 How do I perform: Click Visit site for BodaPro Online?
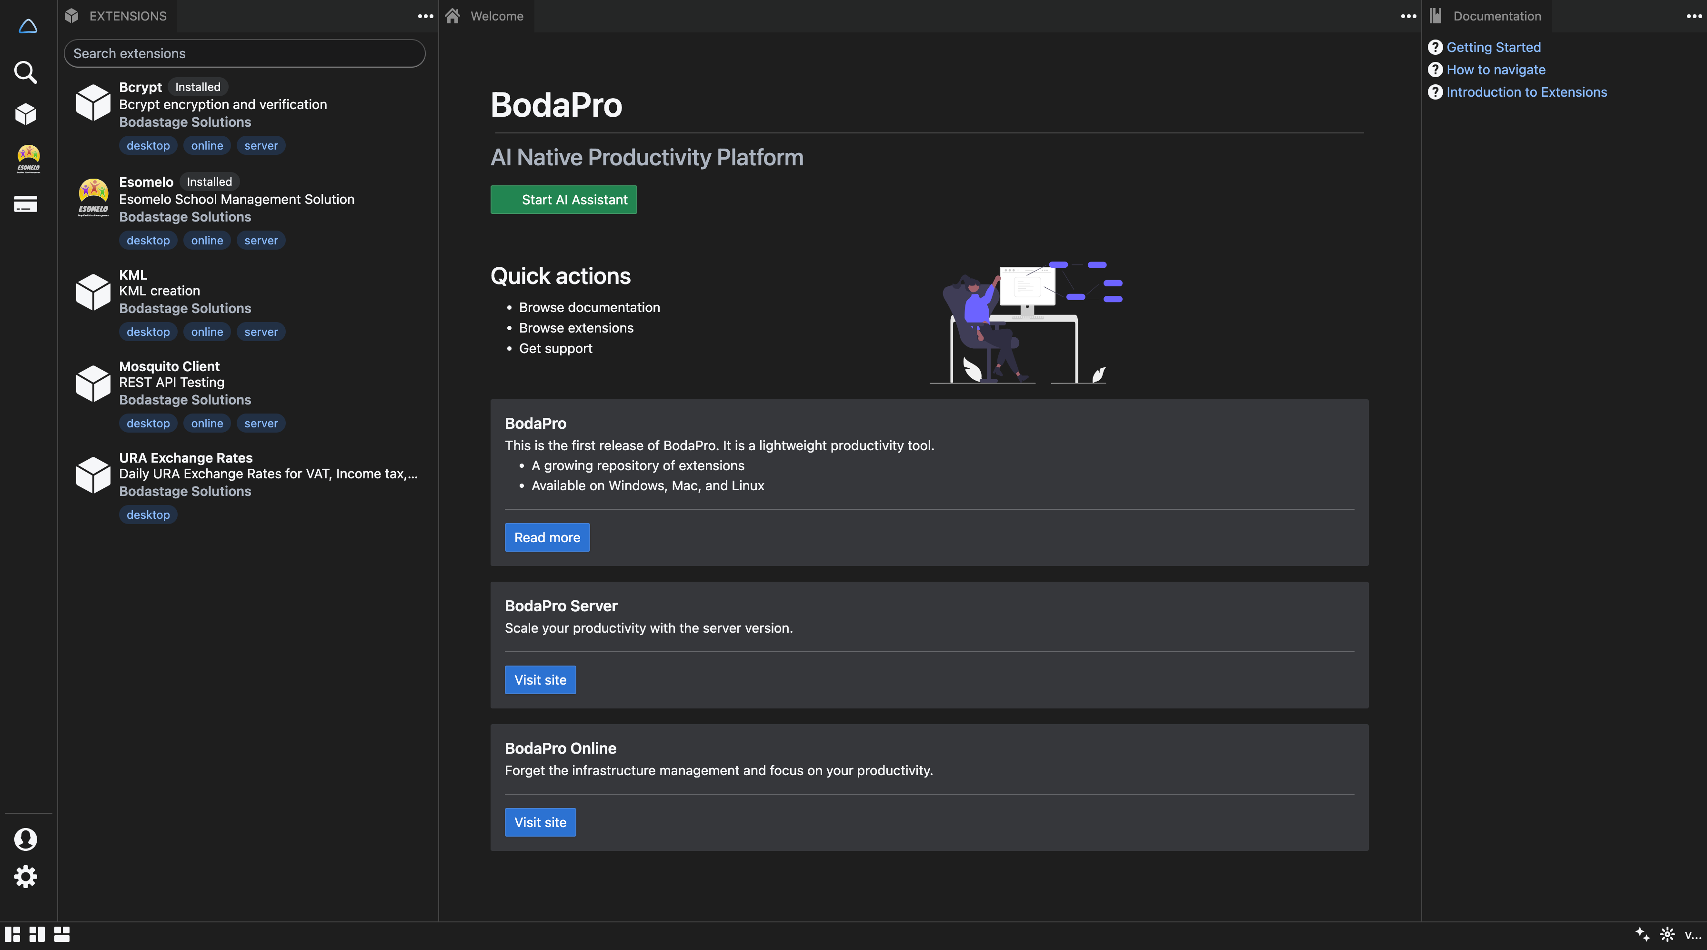(540, 822)
